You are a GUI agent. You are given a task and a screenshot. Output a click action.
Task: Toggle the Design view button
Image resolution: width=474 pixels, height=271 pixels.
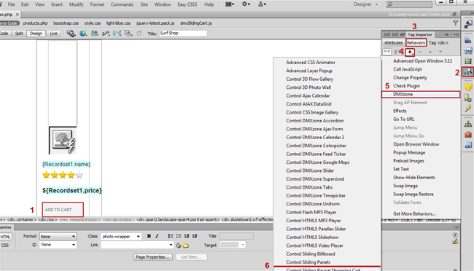point(36,34)
